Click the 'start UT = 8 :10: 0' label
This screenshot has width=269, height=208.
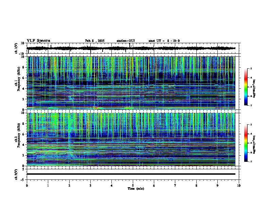(164, 41)
